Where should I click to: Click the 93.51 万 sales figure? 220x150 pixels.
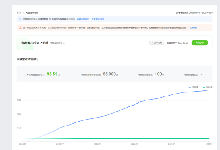click(x=54, y=74)
